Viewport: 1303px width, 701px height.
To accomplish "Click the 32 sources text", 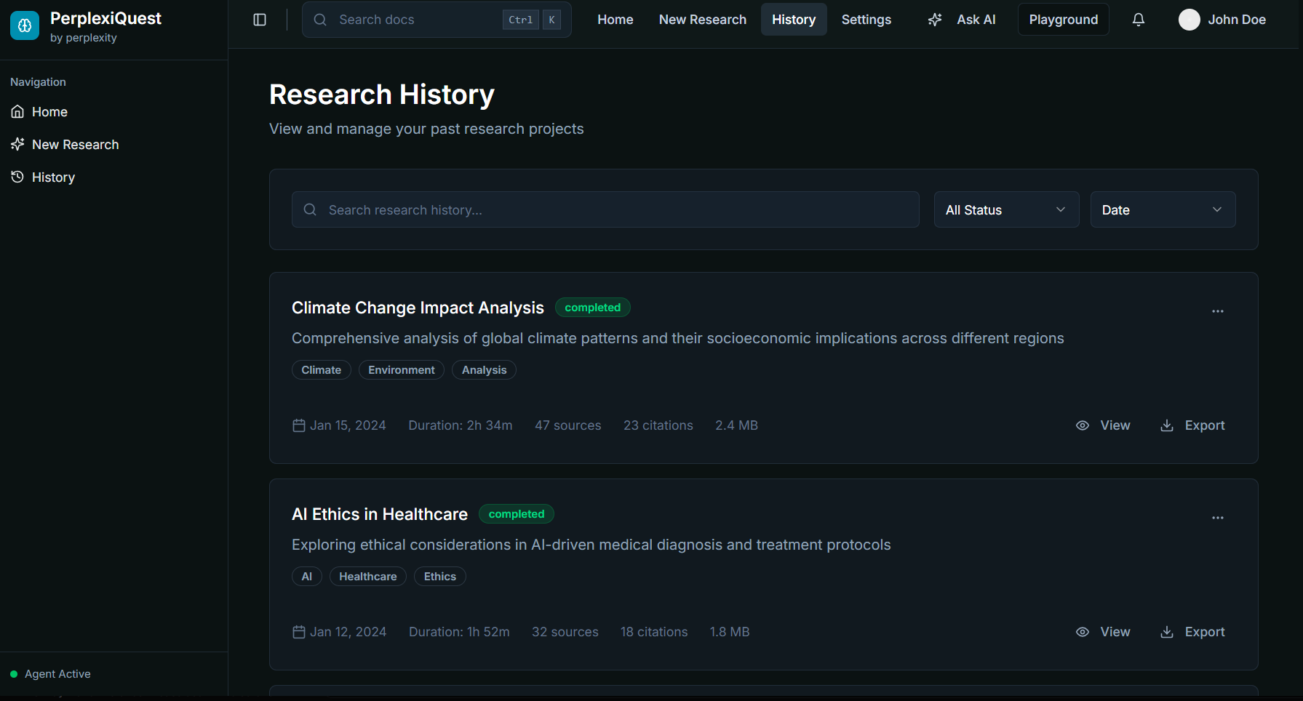I will tap(565, 632).
